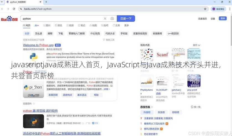Click the 登录 button
Screen dimensions: 232x136
point(223,18)
